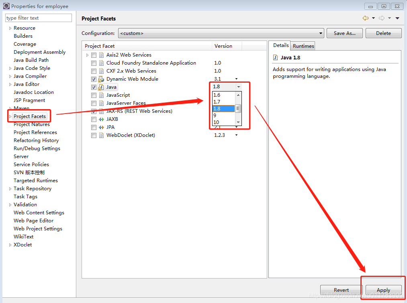
Task: Choose version 9 in the Java list
Action: click(x=223, y=115)
